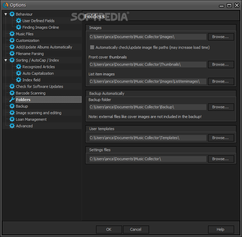Viewport: 242px width, 237px height.
Task: Click the gear icon next to Auto Capitalization
Action: pyautogui.click(x=19, y=73)
